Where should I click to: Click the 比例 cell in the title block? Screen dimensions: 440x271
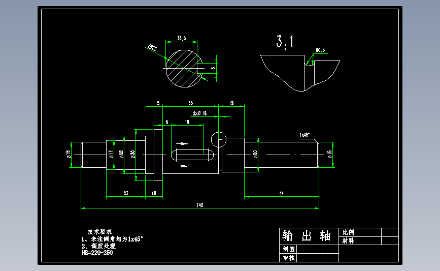tap(348, 232)
